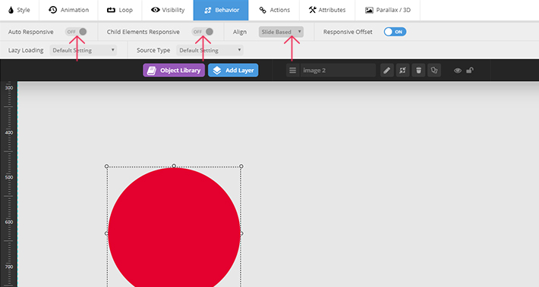Screen dimensions: 539x287
Task: Click the duplicate layer icon
Action: [434, 70]
